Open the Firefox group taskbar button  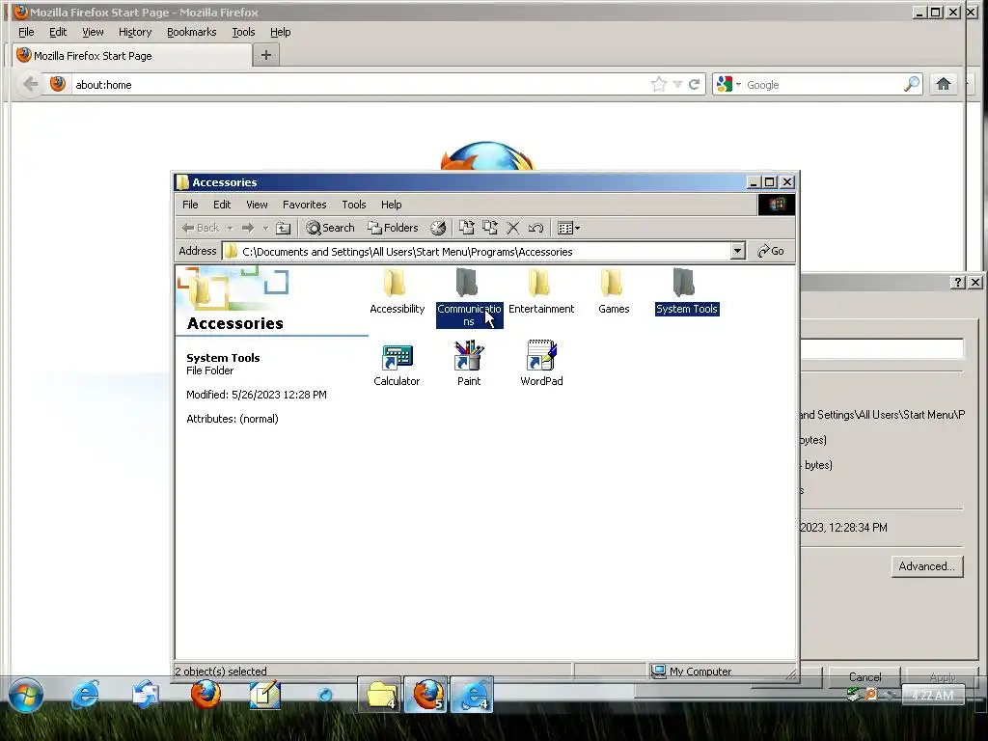click(x=426, y=695)
